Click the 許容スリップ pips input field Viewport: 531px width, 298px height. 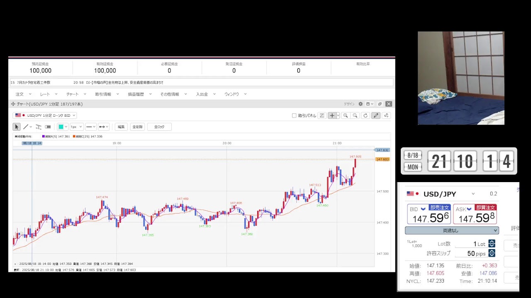(471, 254)
